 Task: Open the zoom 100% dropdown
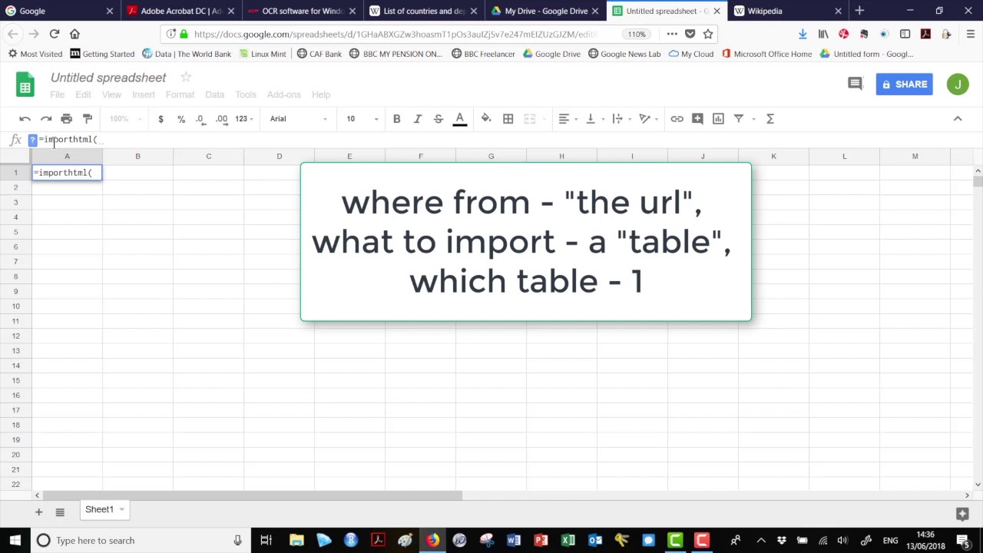tap(126, 118)
